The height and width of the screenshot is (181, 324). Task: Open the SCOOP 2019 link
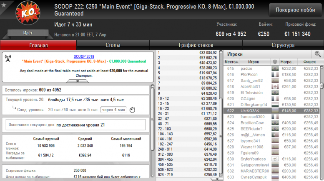coord(84,56)
